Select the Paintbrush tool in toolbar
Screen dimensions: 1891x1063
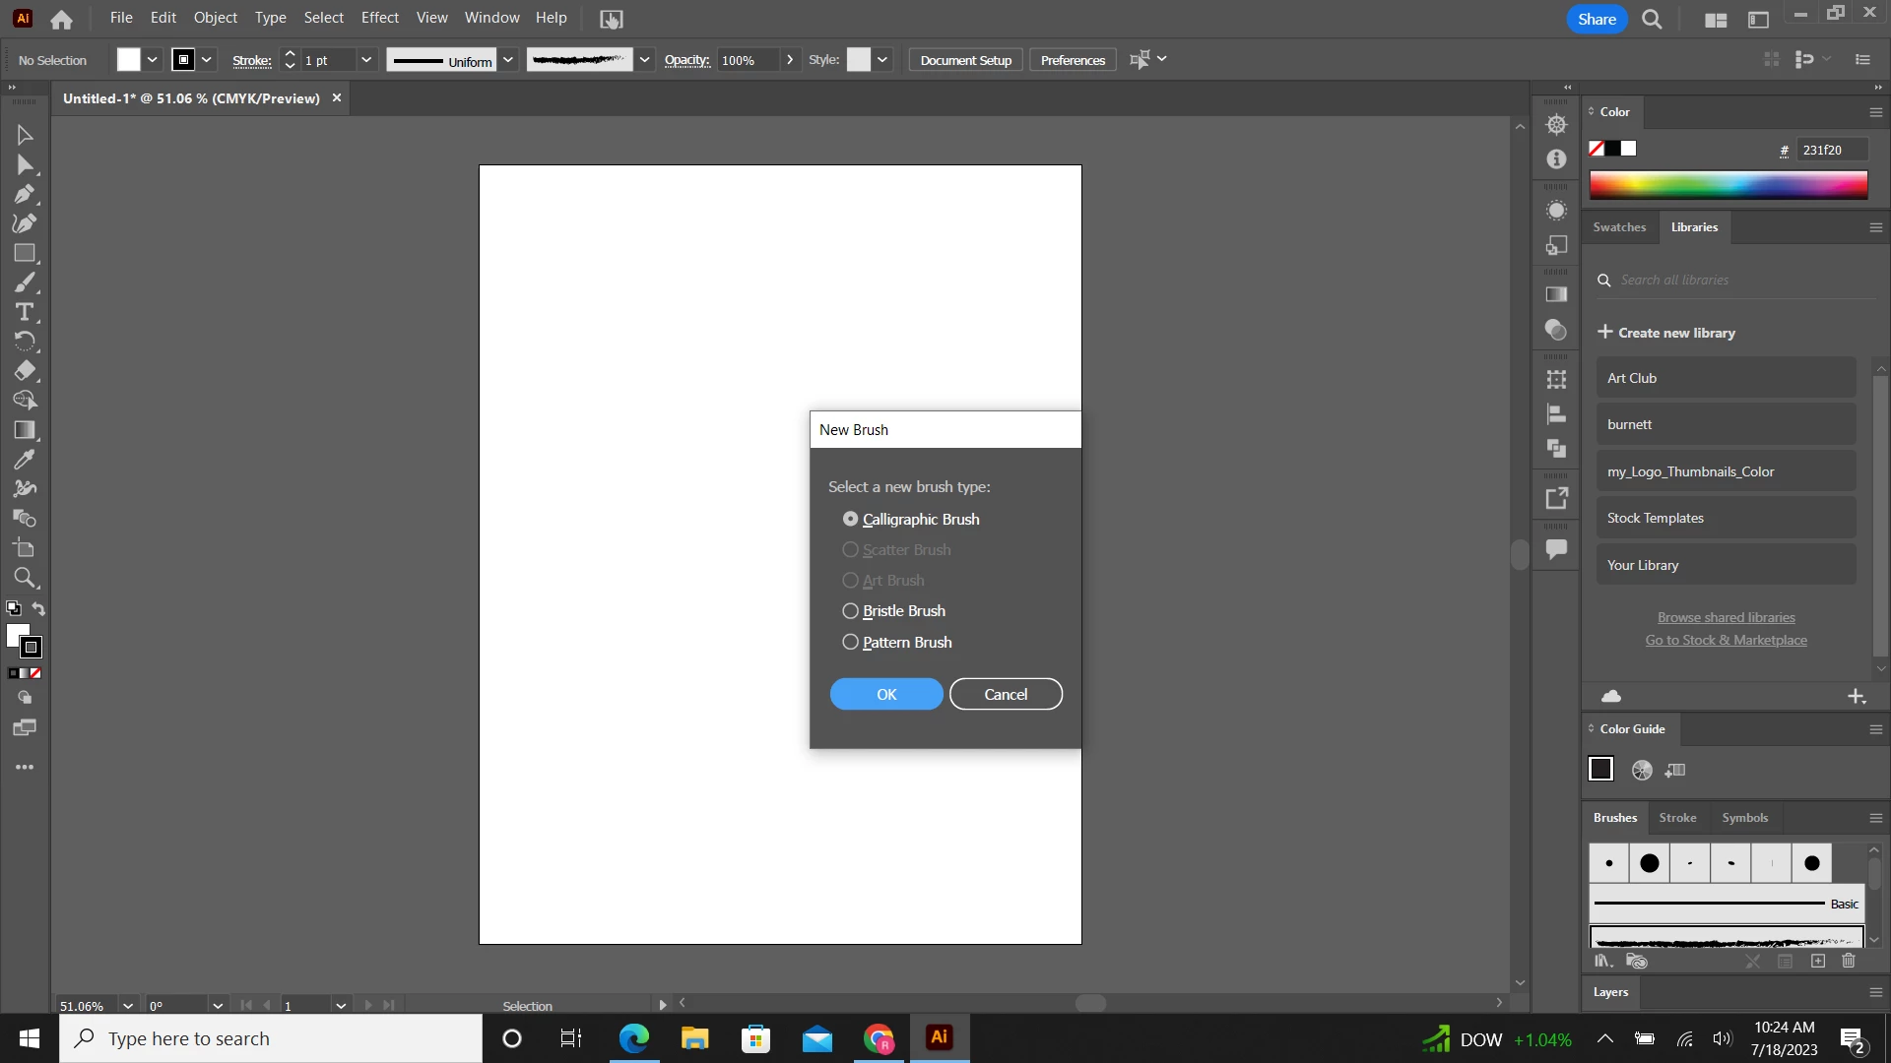click(x=25, y=283)
